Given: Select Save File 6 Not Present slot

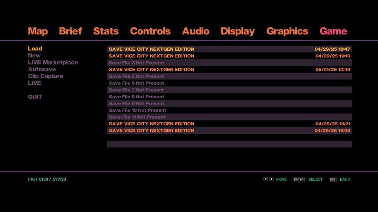Looking at the screenshot, I should 229,83.
